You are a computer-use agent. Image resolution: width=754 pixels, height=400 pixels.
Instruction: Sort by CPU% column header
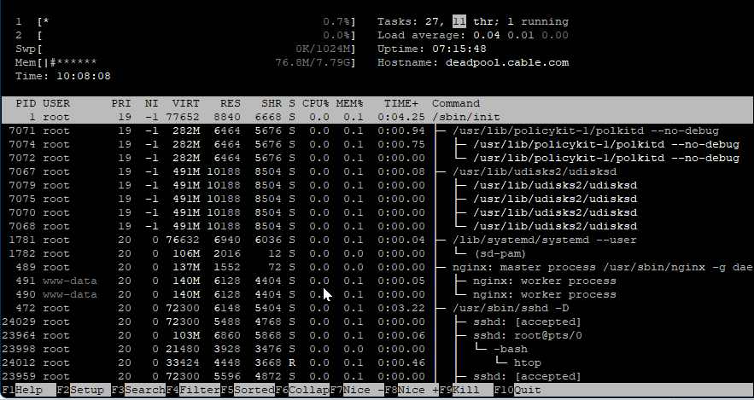tap(315, 103)
